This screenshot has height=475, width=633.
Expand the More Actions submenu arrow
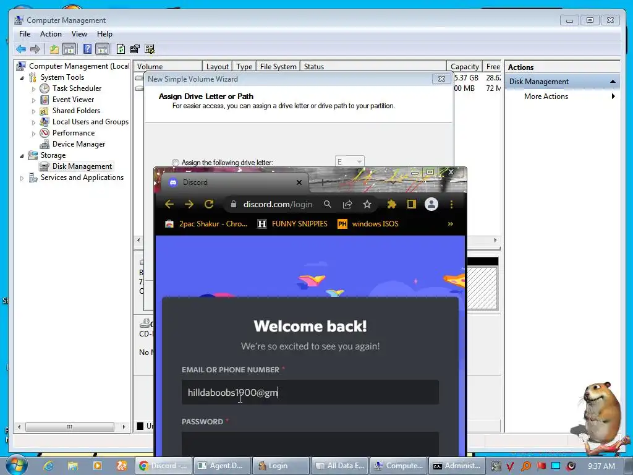613,96
